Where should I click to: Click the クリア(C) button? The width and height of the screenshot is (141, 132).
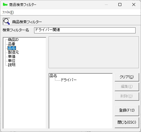(x=127, y=77)
